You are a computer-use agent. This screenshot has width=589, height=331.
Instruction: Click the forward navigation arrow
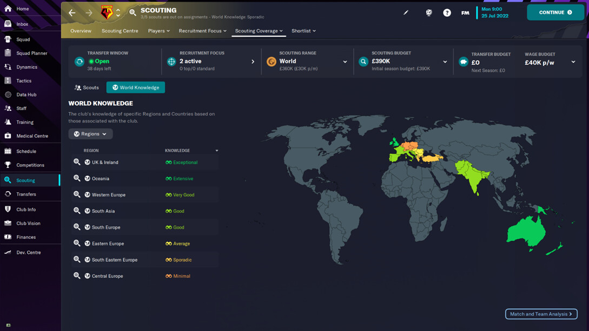tap(89, 13)
